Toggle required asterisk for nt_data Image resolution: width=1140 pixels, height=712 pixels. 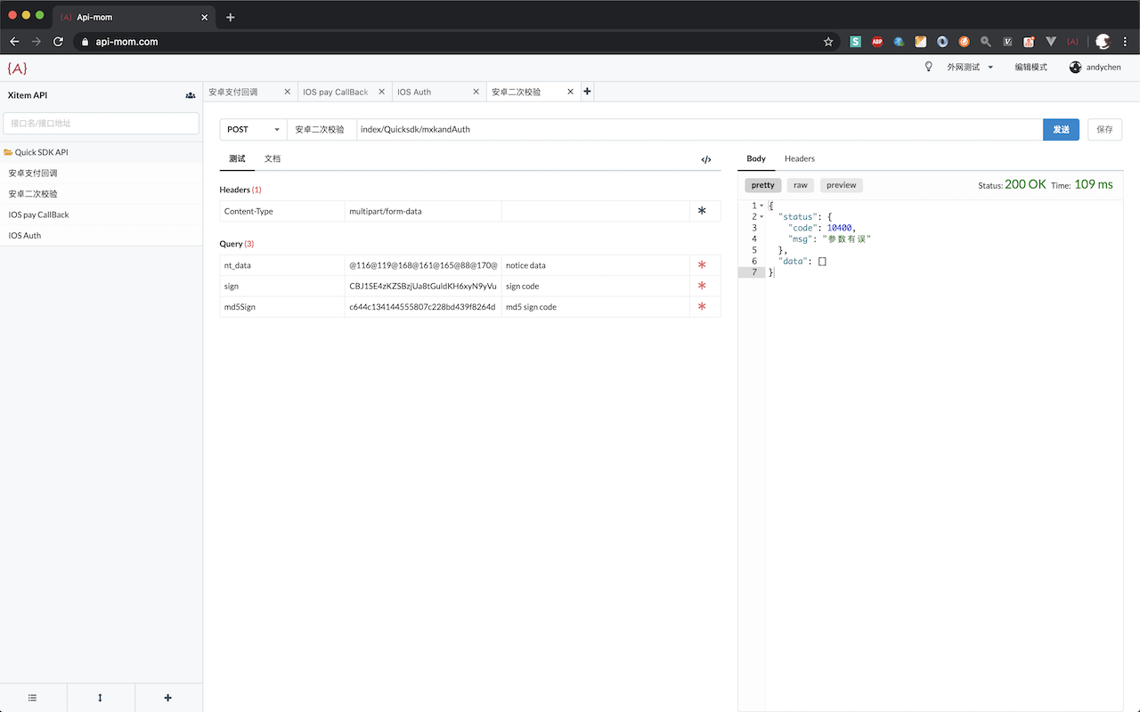point(702,265)
